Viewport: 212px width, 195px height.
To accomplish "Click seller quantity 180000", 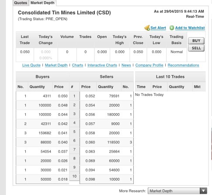I will tap(113, 115).
